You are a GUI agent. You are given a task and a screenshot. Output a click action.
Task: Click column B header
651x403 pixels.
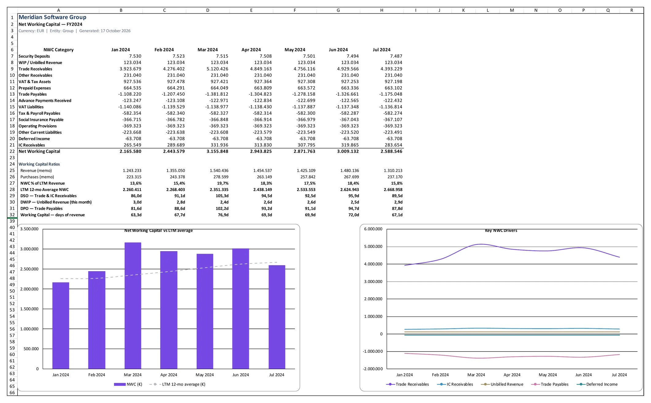coord(121,10)
